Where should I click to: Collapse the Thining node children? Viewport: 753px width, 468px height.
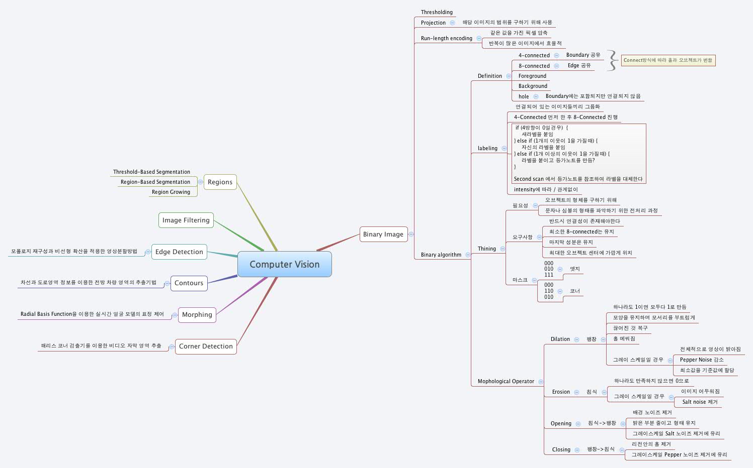(x=503, y=249)
